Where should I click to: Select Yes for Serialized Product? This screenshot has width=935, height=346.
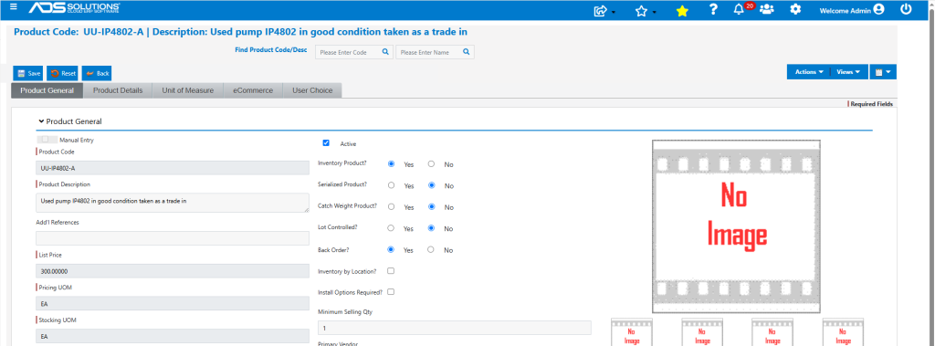[x=391, y=185]
